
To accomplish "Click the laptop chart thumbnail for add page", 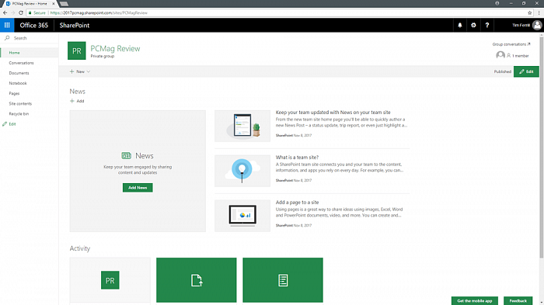I will [242, 216].
